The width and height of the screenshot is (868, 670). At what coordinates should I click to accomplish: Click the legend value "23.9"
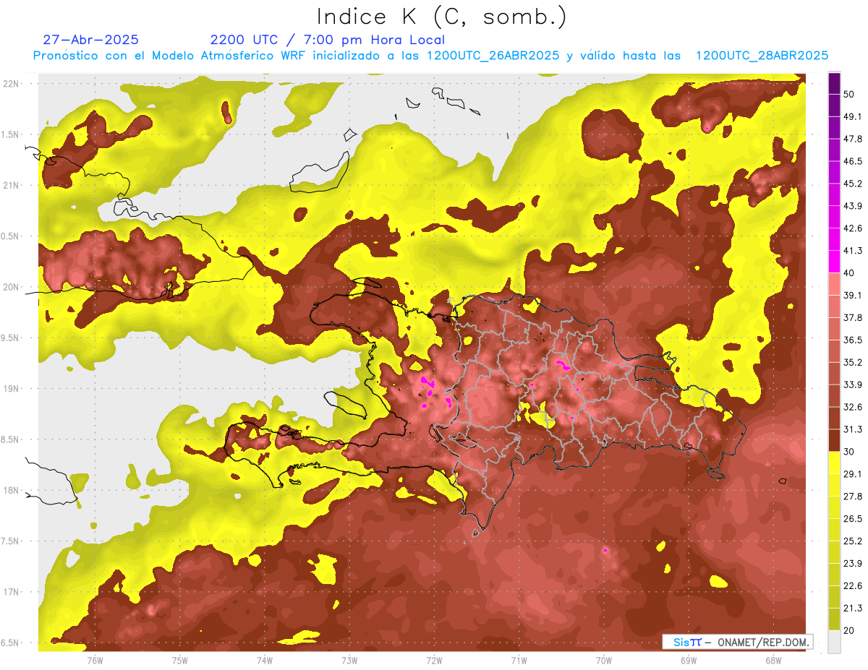pyautogui.click(x=853, y=563)
